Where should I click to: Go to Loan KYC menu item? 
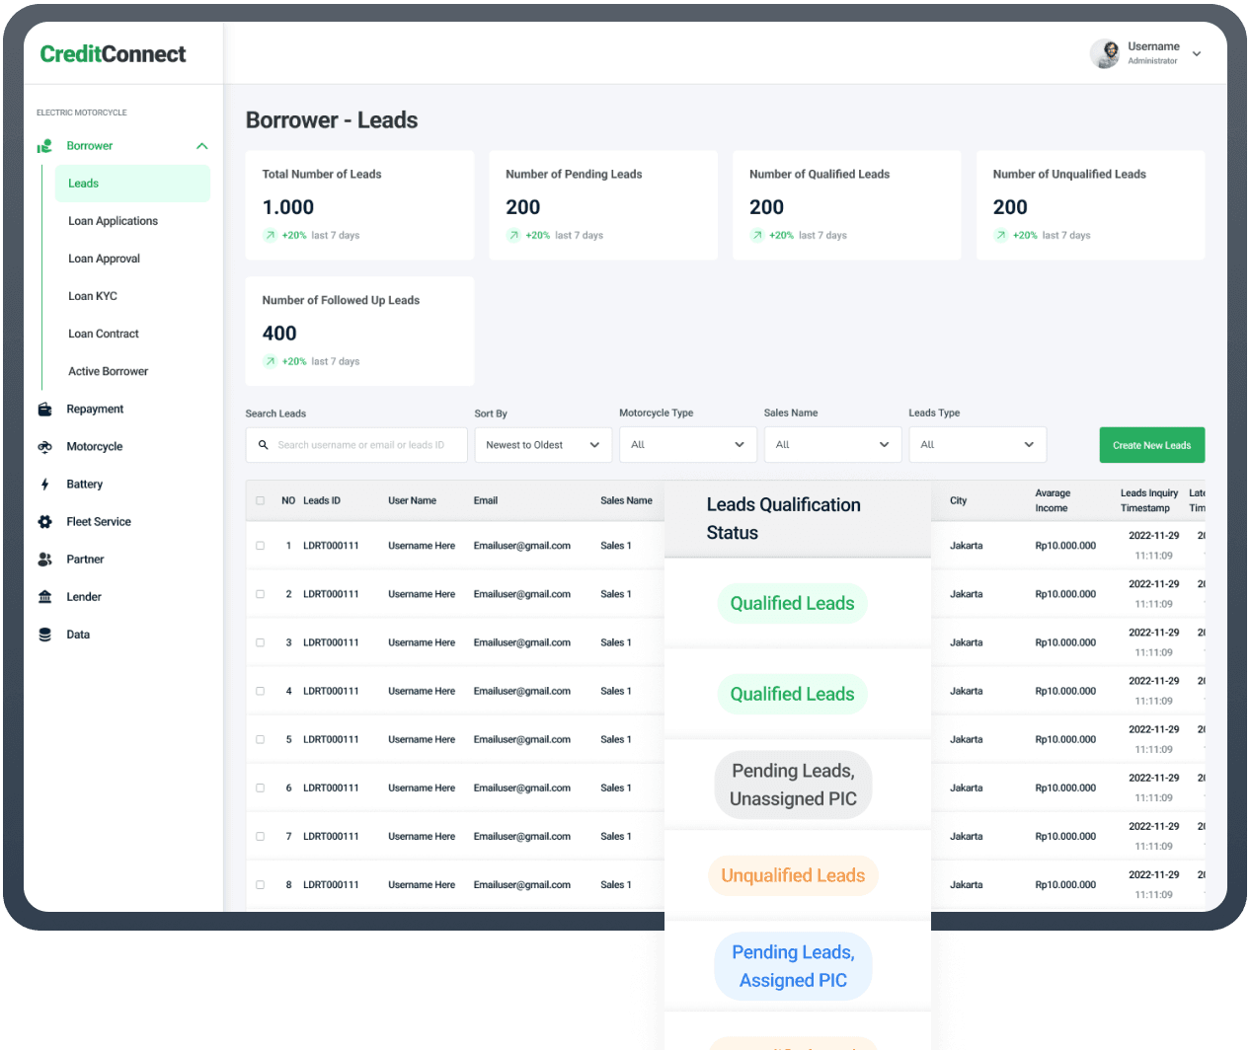pyautogui.click(x=93, y=296)
